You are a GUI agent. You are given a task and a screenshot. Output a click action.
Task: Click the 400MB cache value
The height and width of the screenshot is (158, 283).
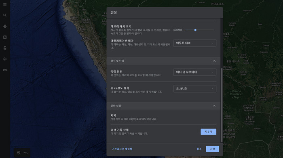[x=177, y=30]
